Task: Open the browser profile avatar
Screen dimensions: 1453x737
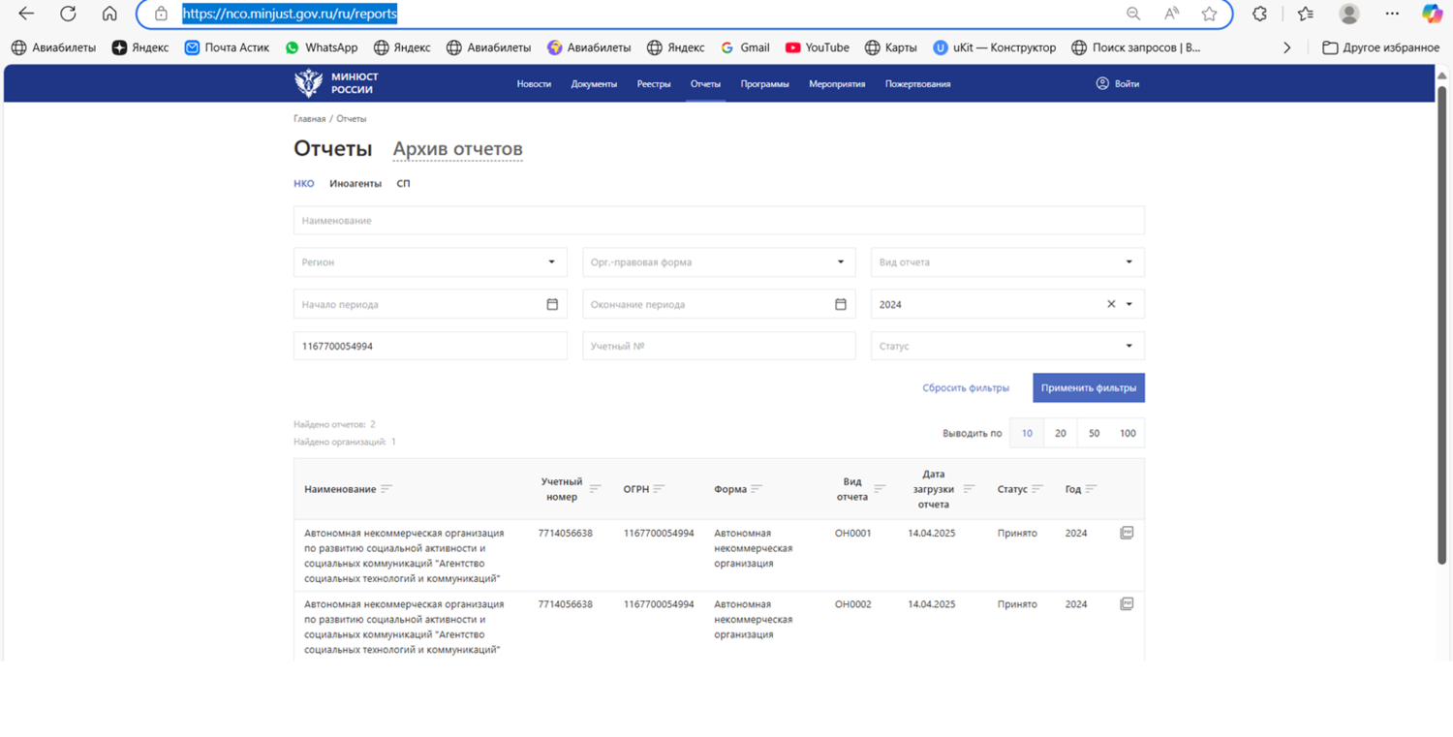Action: [1349, 14]
